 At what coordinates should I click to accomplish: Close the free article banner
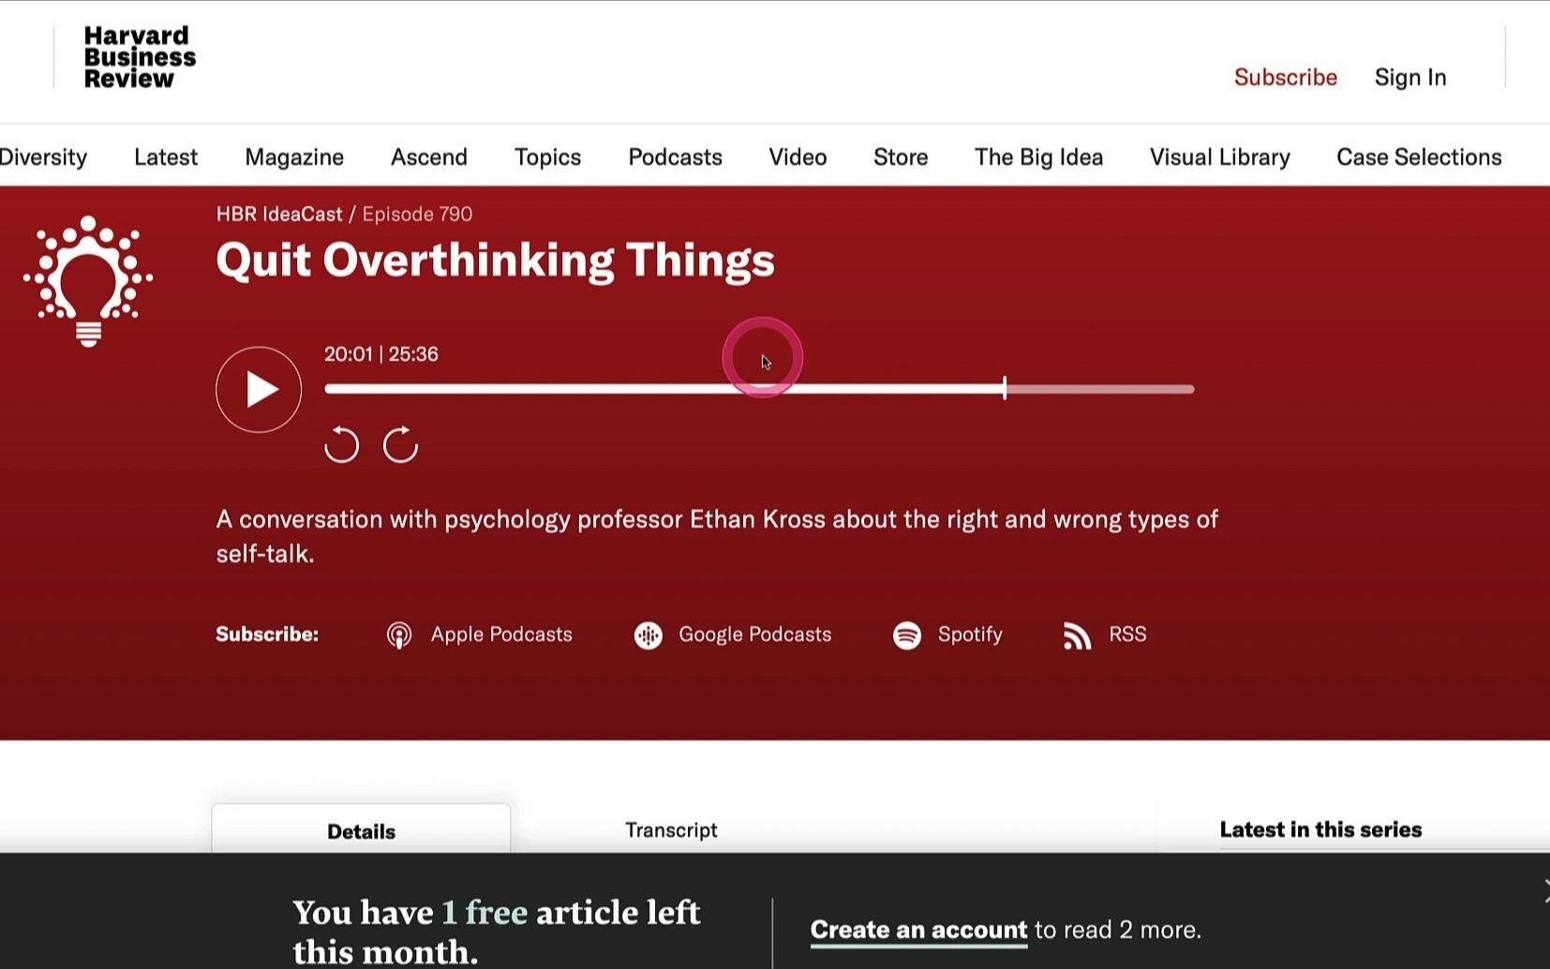(1545, 891)
